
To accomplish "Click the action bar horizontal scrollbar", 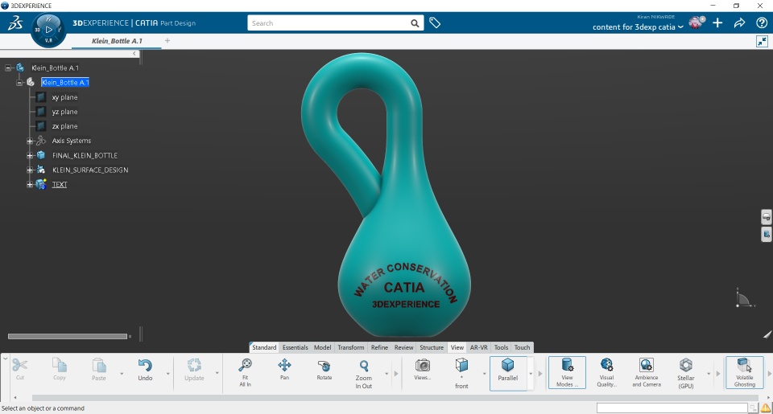I will click(x=395, y=397).
